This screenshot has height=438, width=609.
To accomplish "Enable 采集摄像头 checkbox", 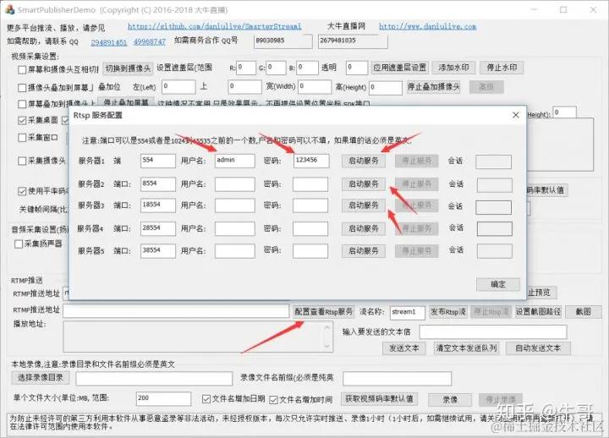I will pyautogui.click(x=22, y=161).
